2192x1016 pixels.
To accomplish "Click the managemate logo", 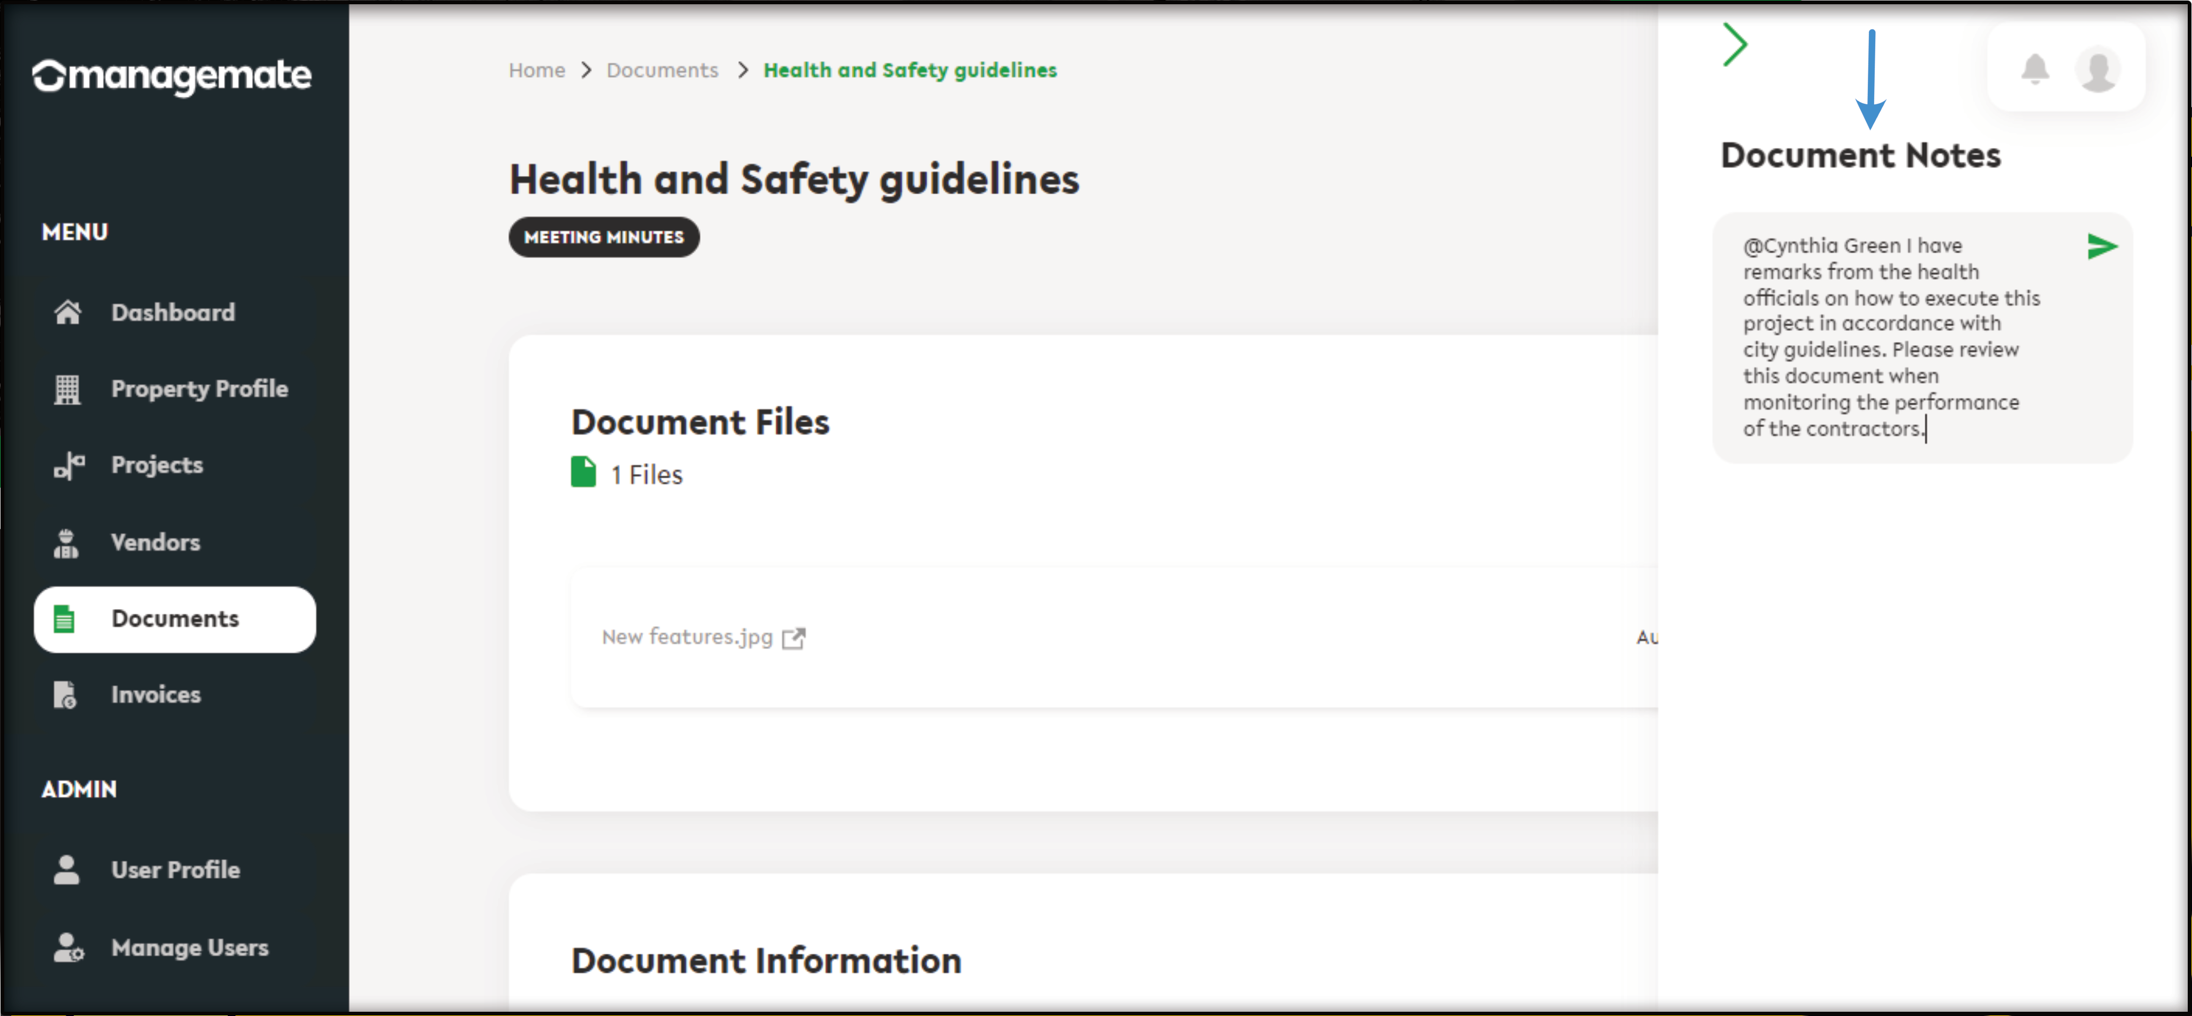I will (172, 76).
